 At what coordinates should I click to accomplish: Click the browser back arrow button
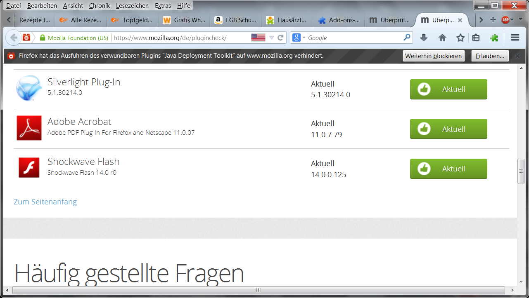(x=14, y=38)
